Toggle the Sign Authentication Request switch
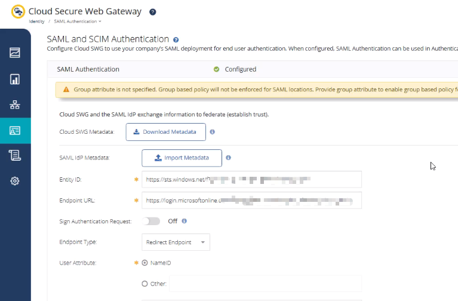Image resolution: width=458 pixels, height=301 pixels. point(151,221)
